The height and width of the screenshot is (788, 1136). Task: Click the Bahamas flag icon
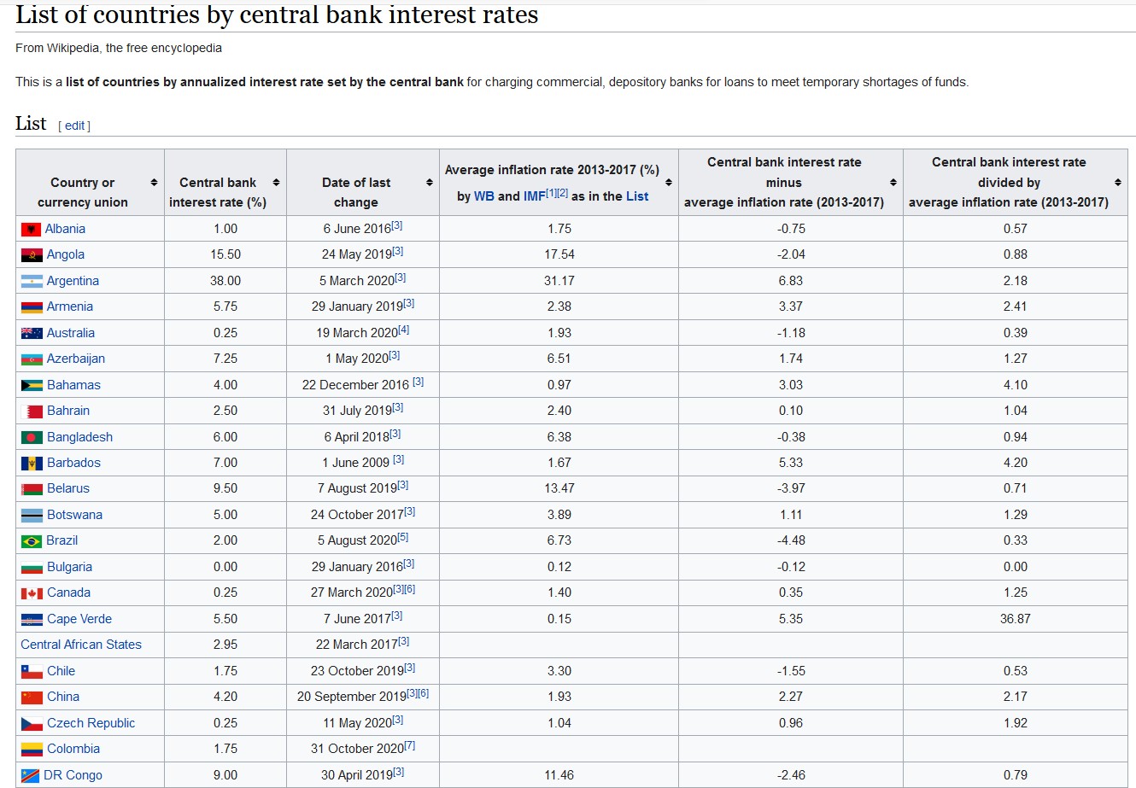click(32, 386)
